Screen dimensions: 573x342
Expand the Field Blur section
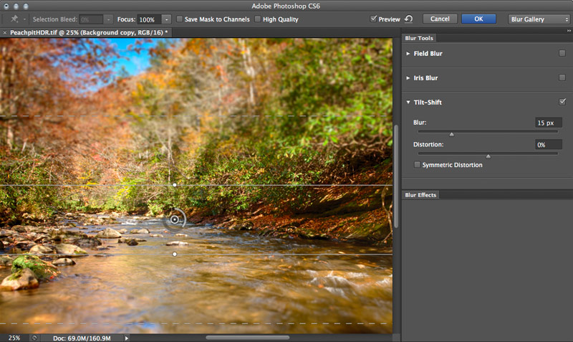(408, 54)
